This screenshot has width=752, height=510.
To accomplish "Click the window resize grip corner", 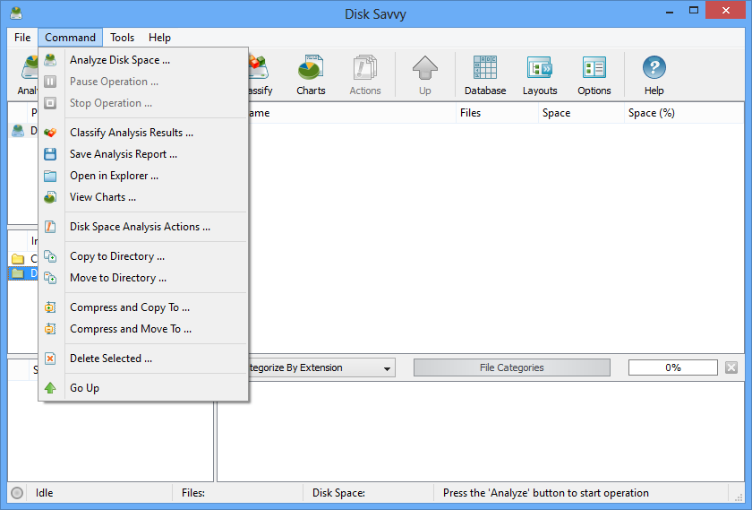I will pyautogui.click(x=739, y=497).
